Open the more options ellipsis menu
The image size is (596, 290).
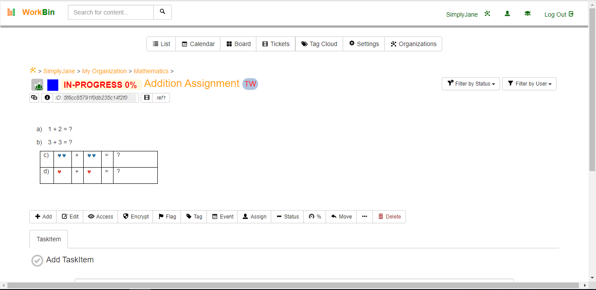point(365,217)
